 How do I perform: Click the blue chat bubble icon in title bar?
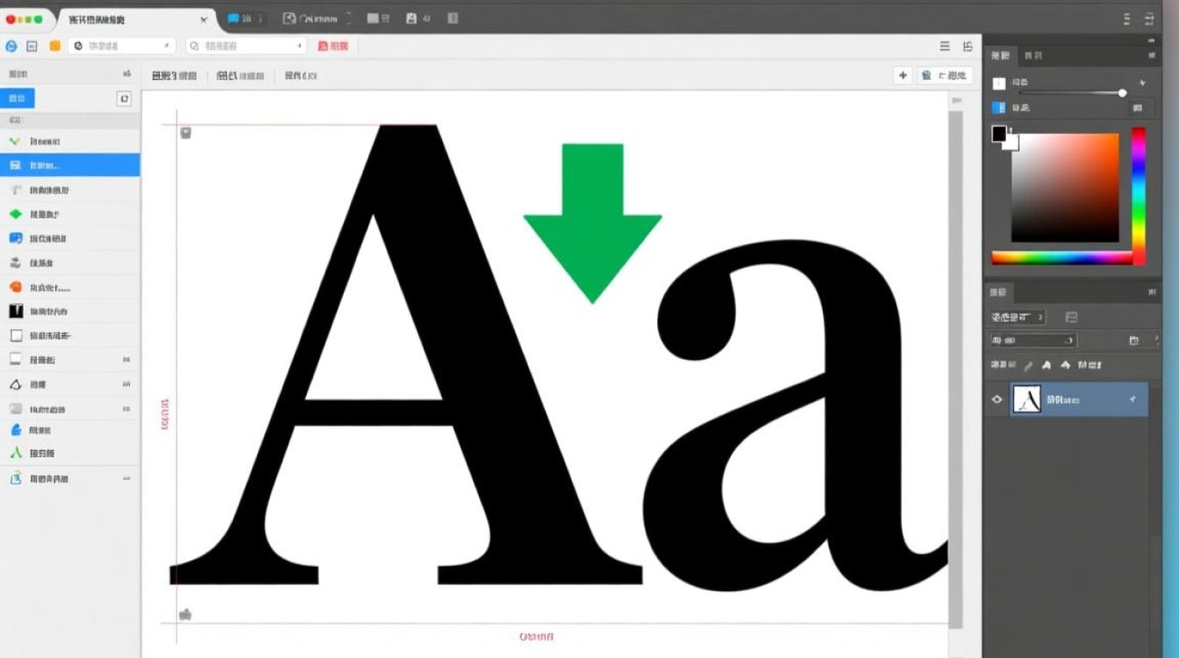point(234,18)
